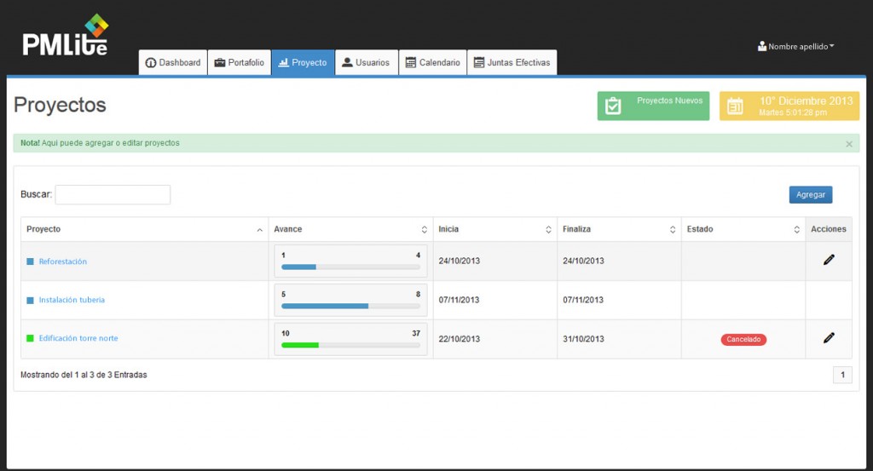This screenshot has width=873, height=471.
Task: Click the Instalación tuberia end date 07/11/2013
Action: (x=583, y=300)
